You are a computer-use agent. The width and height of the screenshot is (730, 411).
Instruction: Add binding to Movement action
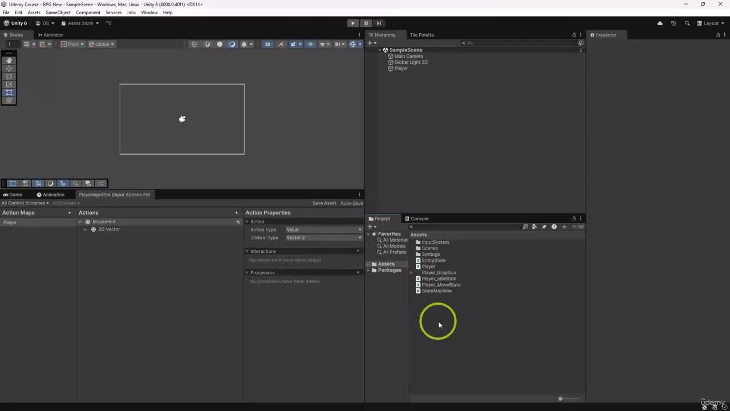[238, 221]
